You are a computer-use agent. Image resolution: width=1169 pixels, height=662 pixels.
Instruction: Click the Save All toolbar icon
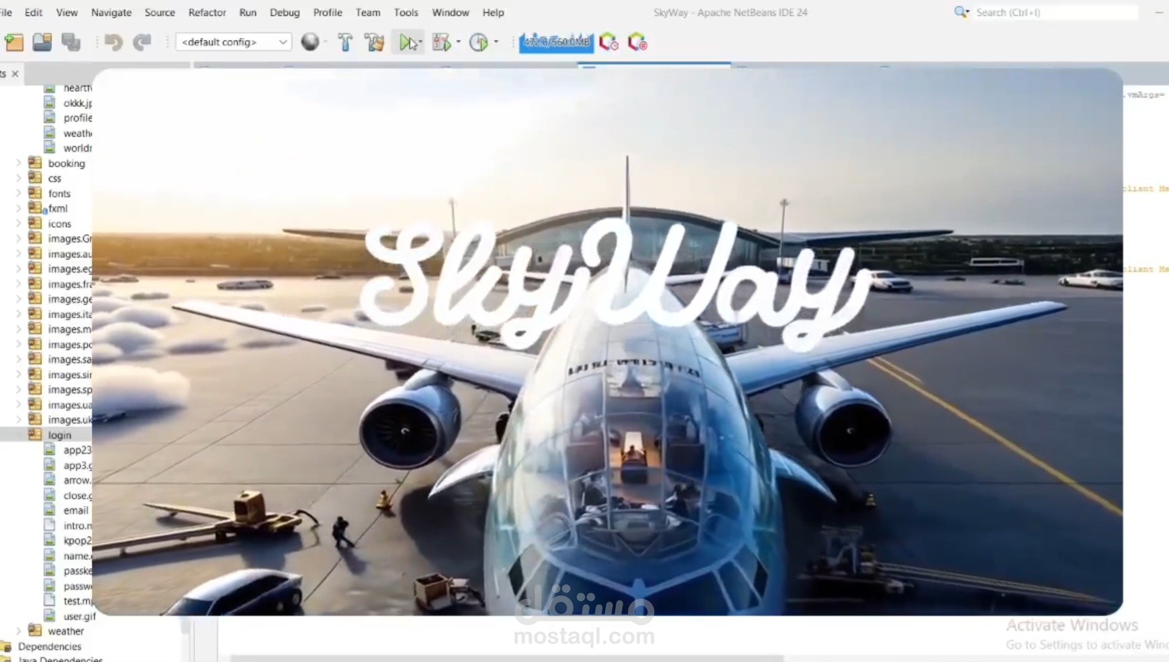pyautogui.click(x=71, y=42)
